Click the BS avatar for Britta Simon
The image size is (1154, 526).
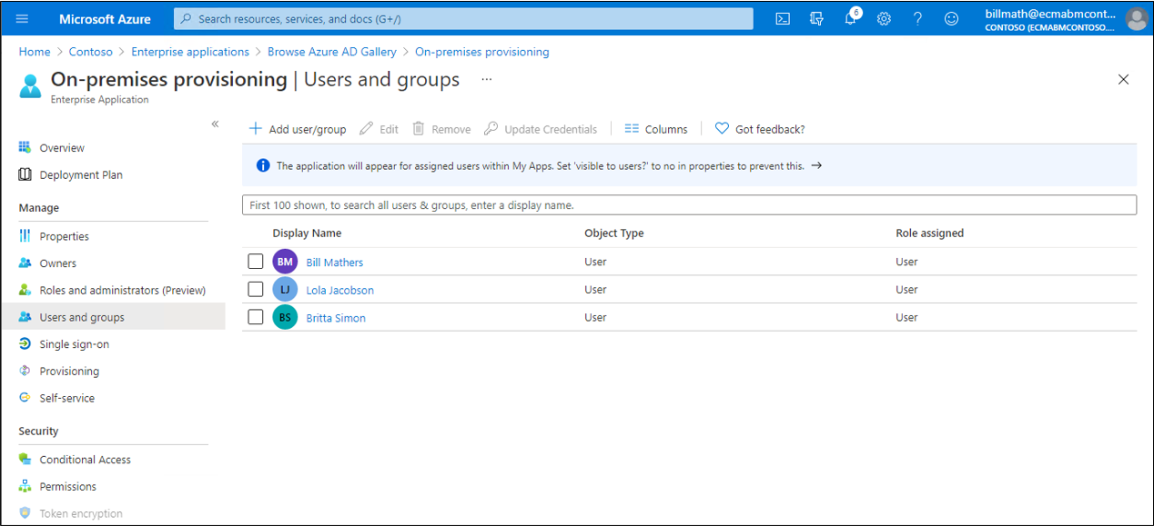(x=285, y=317)
